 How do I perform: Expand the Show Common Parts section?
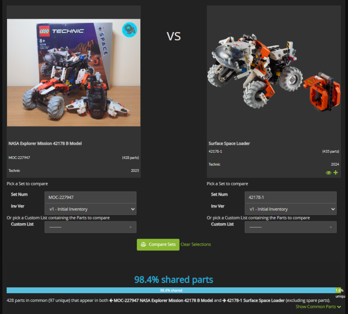tap(316, 307)
